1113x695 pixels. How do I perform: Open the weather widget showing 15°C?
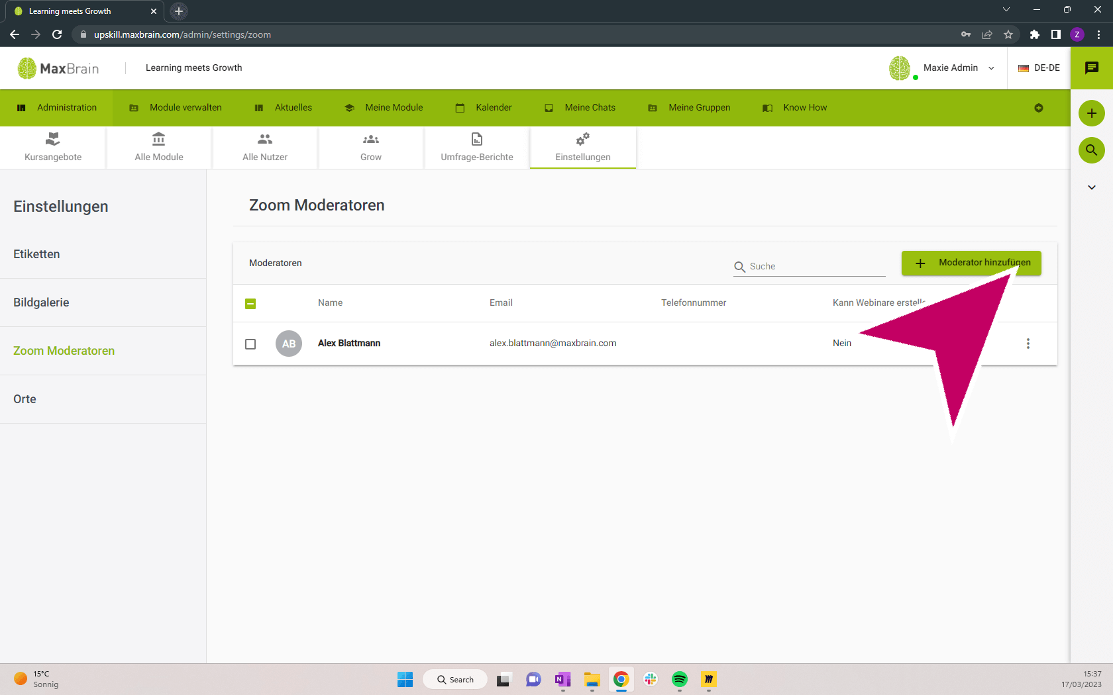(x=37, y=679)
